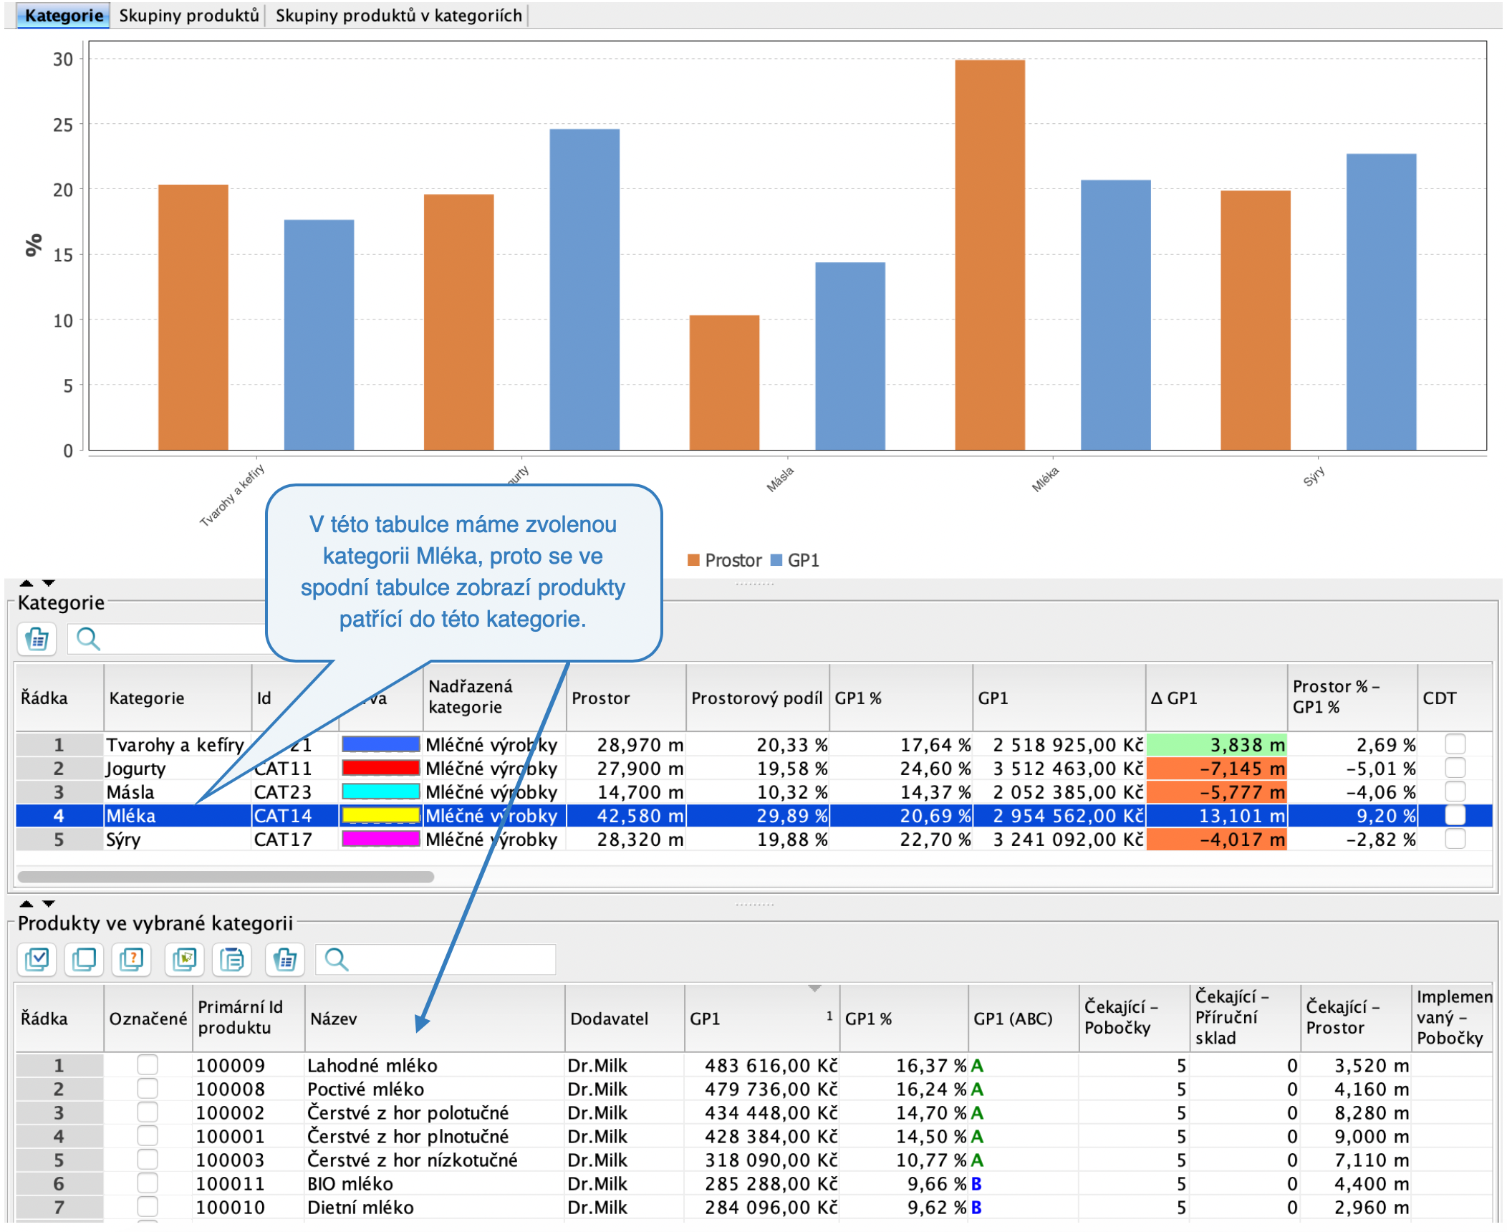The height and width of the screenshot is (1232, 1507).
Task: Collapse products panel with up arrow
Action: click(x=27, y=904)
